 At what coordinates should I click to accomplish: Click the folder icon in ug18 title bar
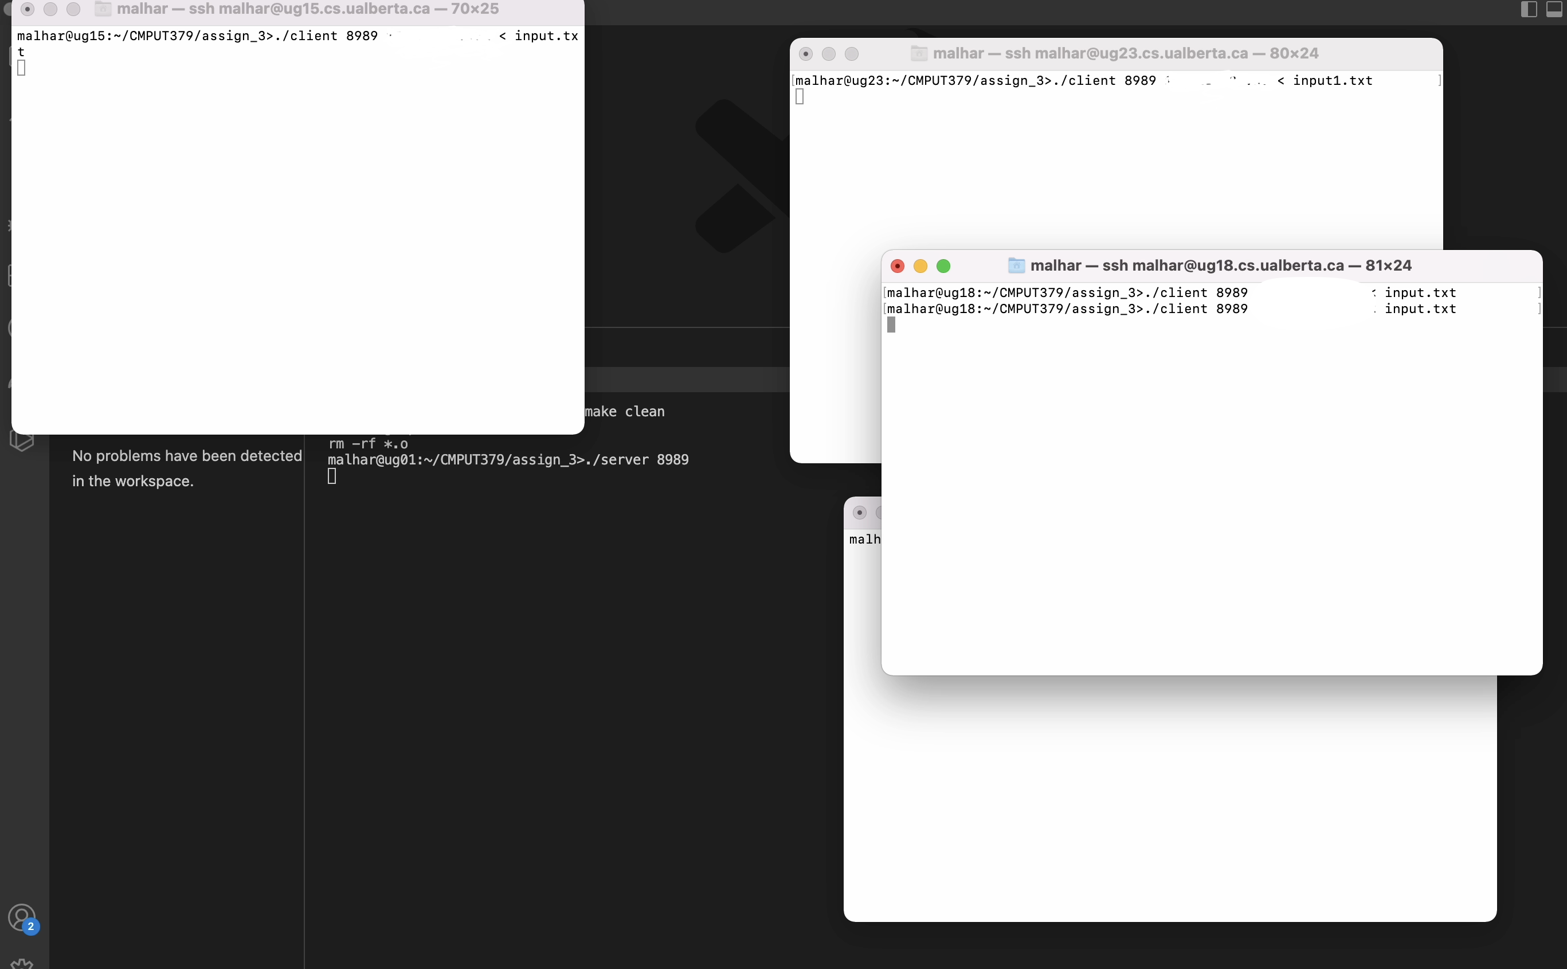[x=1016, y=265]
